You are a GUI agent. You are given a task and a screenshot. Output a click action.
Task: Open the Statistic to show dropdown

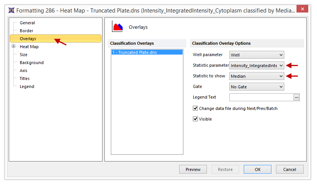[257, 76]
